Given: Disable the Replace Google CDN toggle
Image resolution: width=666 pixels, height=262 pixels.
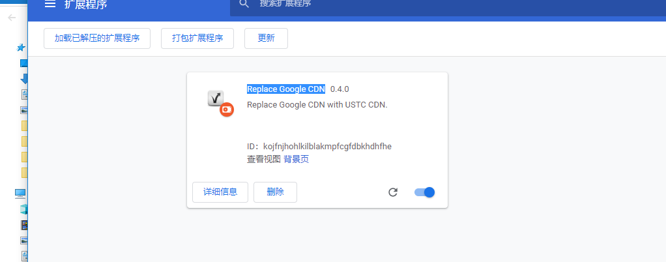Looking at the screenshot, I should 425,192.
